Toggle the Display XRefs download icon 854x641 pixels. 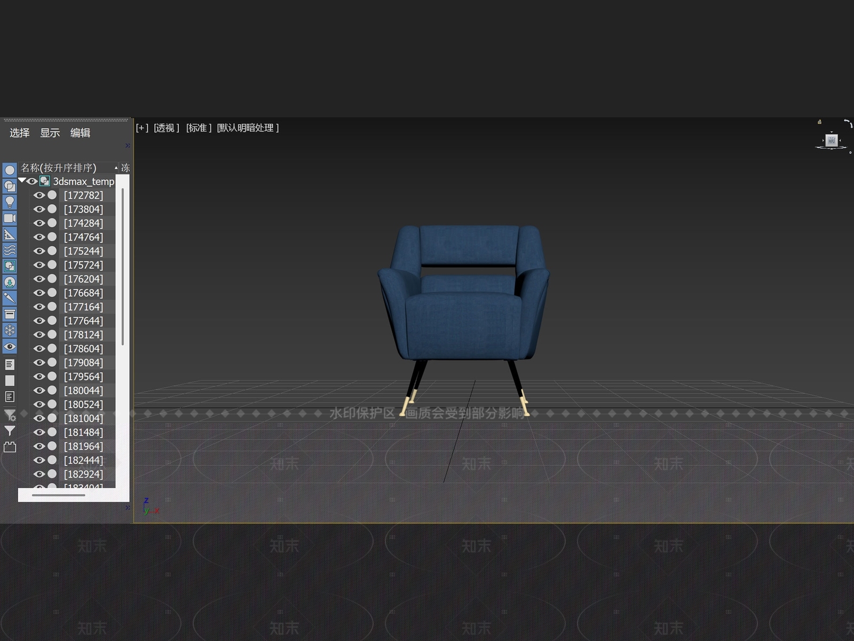(x=10, y=283)
